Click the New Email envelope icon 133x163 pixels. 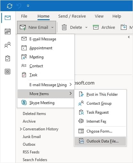click(23, 28)
